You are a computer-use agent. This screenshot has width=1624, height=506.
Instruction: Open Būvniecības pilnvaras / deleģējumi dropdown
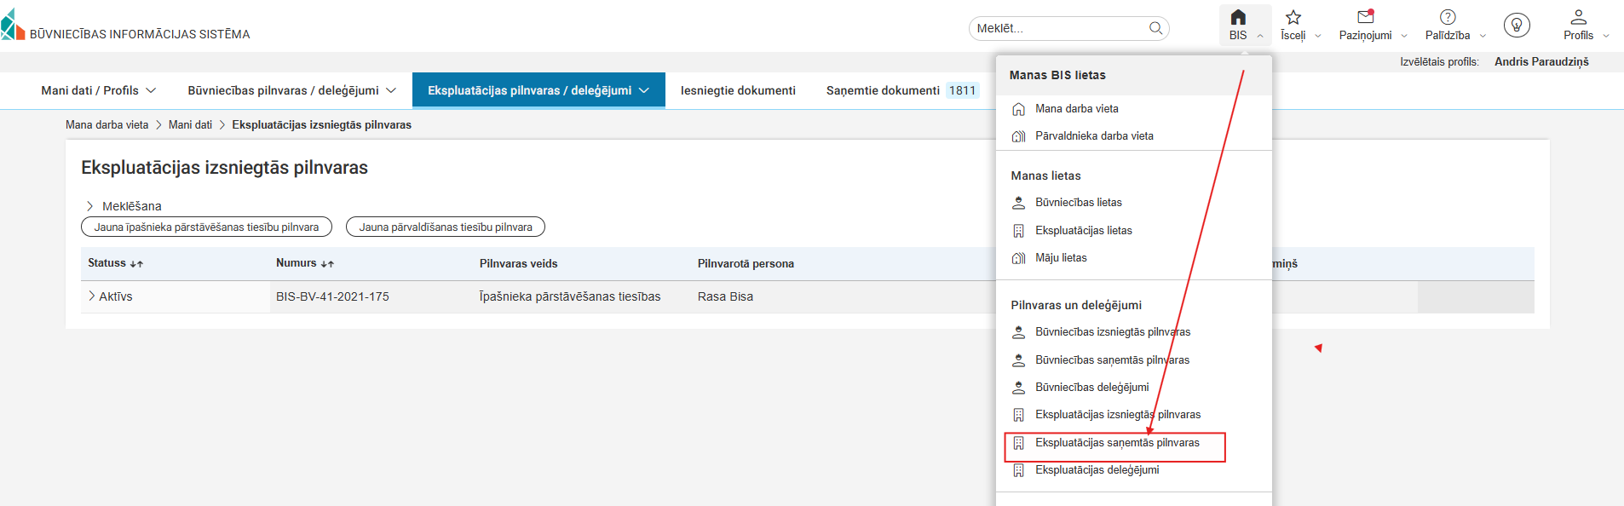tap(291, 90)
